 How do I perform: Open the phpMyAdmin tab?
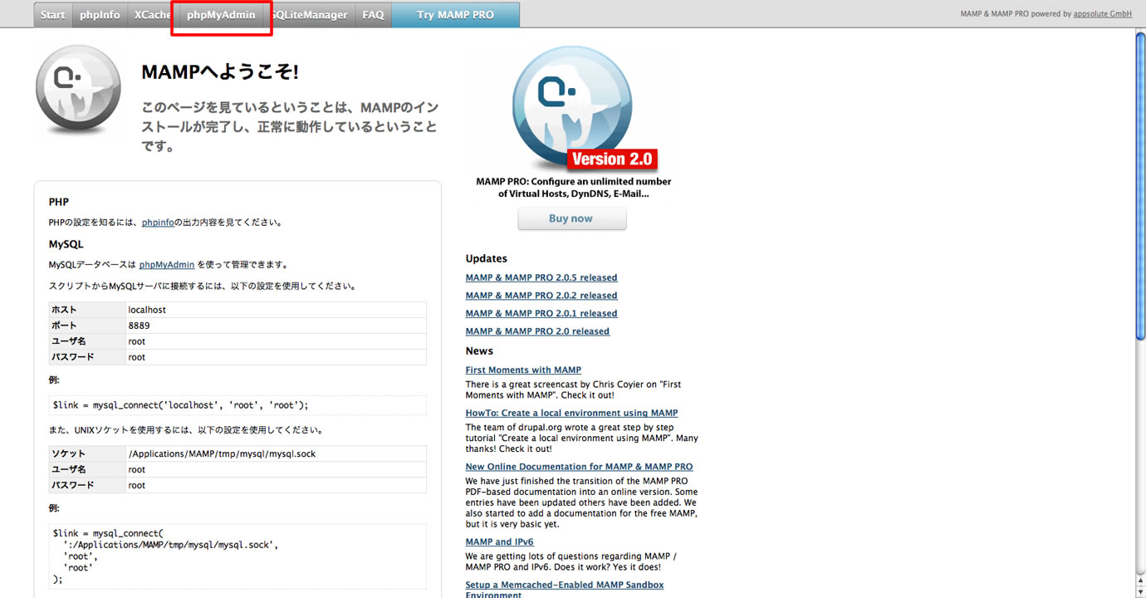pyautogui.click(x=221, y=15)
